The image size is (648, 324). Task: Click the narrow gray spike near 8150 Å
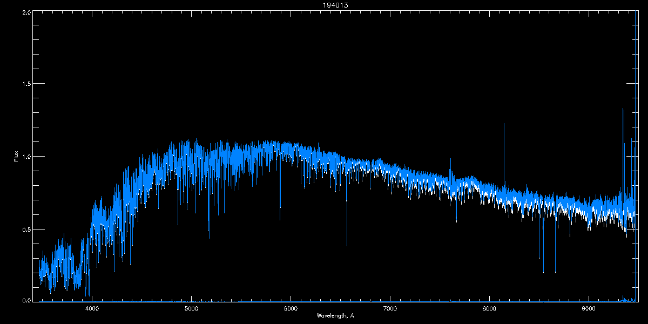pos(504,125)
